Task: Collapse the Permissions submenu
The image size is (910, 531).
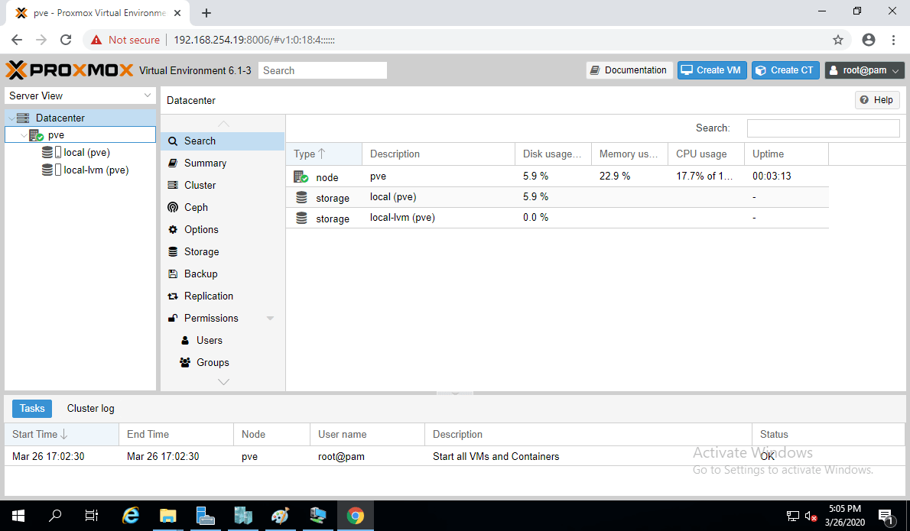Action: tap(270, 319)
